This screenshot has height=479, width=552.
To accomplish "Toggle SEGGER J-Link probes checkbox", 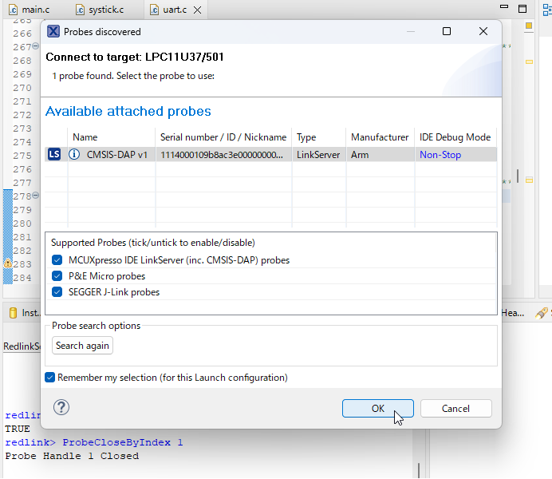I will [x=57, y=292].
